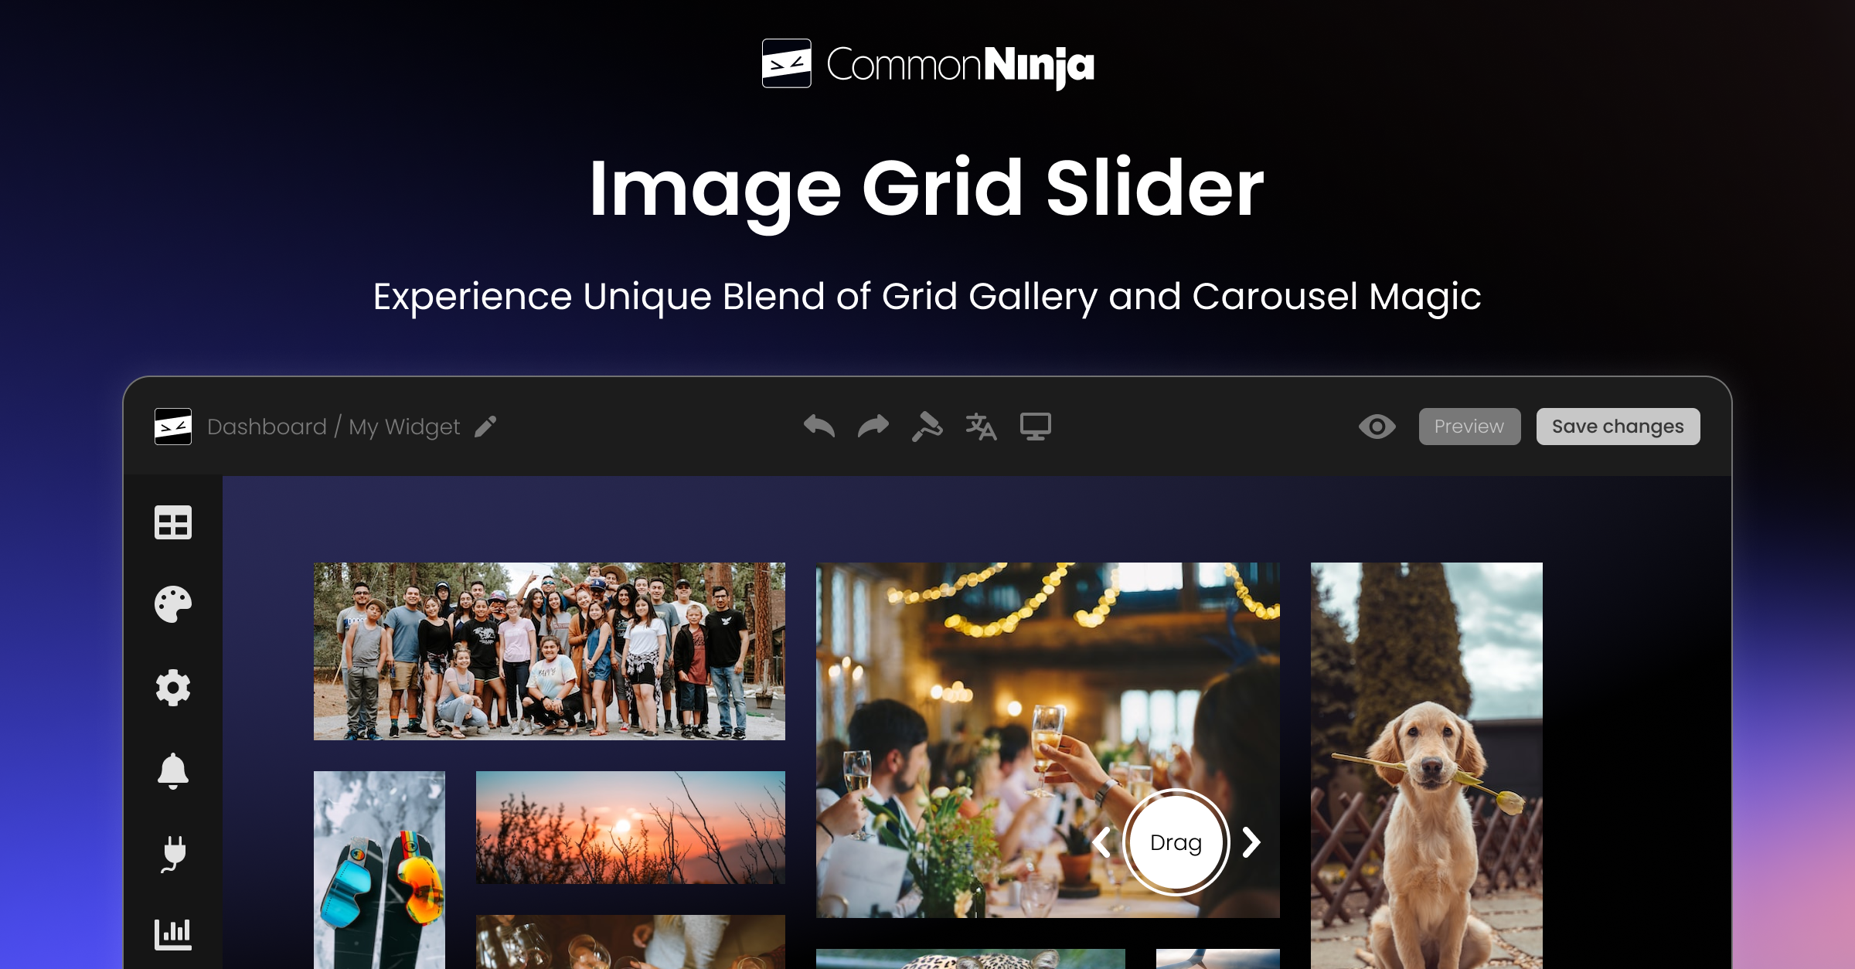Click the redo arrow in the toolbar
Viewport: 1855px width, 969px height.
[x=873, y=426]
